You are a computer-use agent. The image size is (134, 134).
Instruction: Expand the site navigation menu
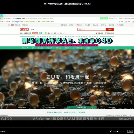[121, 25]
